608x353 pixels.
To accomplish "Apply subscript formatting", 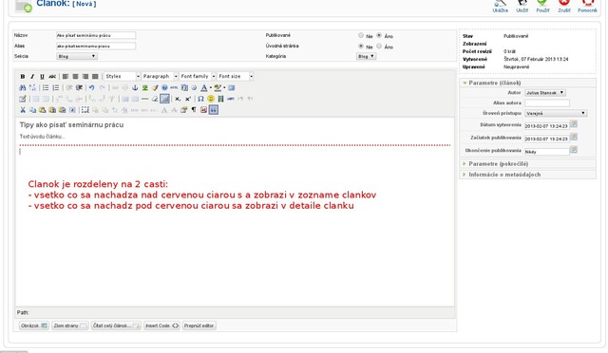I will pyautogui.click(x=178, y=99).
